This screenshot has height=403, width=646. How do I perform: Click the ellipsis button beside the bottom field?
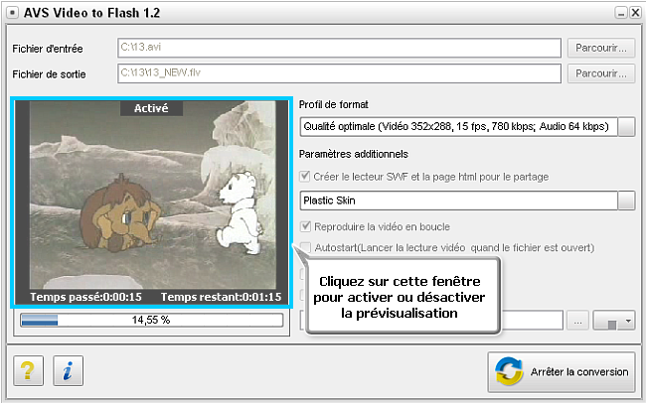578,321
